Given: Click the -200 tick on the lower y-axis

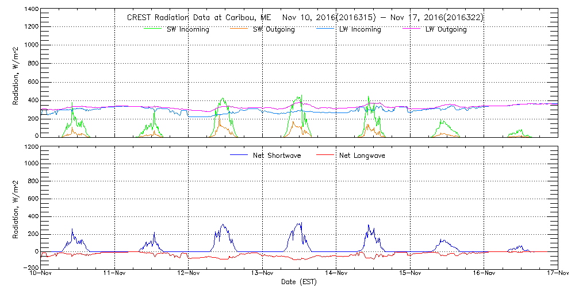Looking at the screenshot, I should [x=30, y=267].
